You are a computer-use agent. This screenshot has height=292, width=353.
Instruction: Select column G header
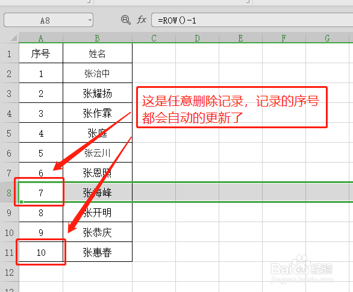point(327,38)
